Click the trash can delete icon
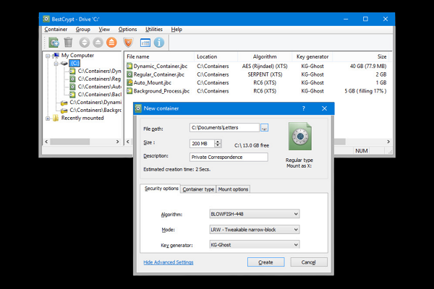Image resolution: width=434 pixels, height=289 pixels. click(68, 43)
